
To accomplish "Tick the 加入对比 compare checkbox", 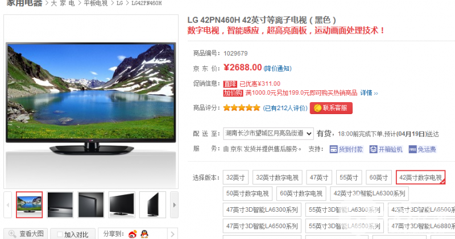I will coord(60,234).
